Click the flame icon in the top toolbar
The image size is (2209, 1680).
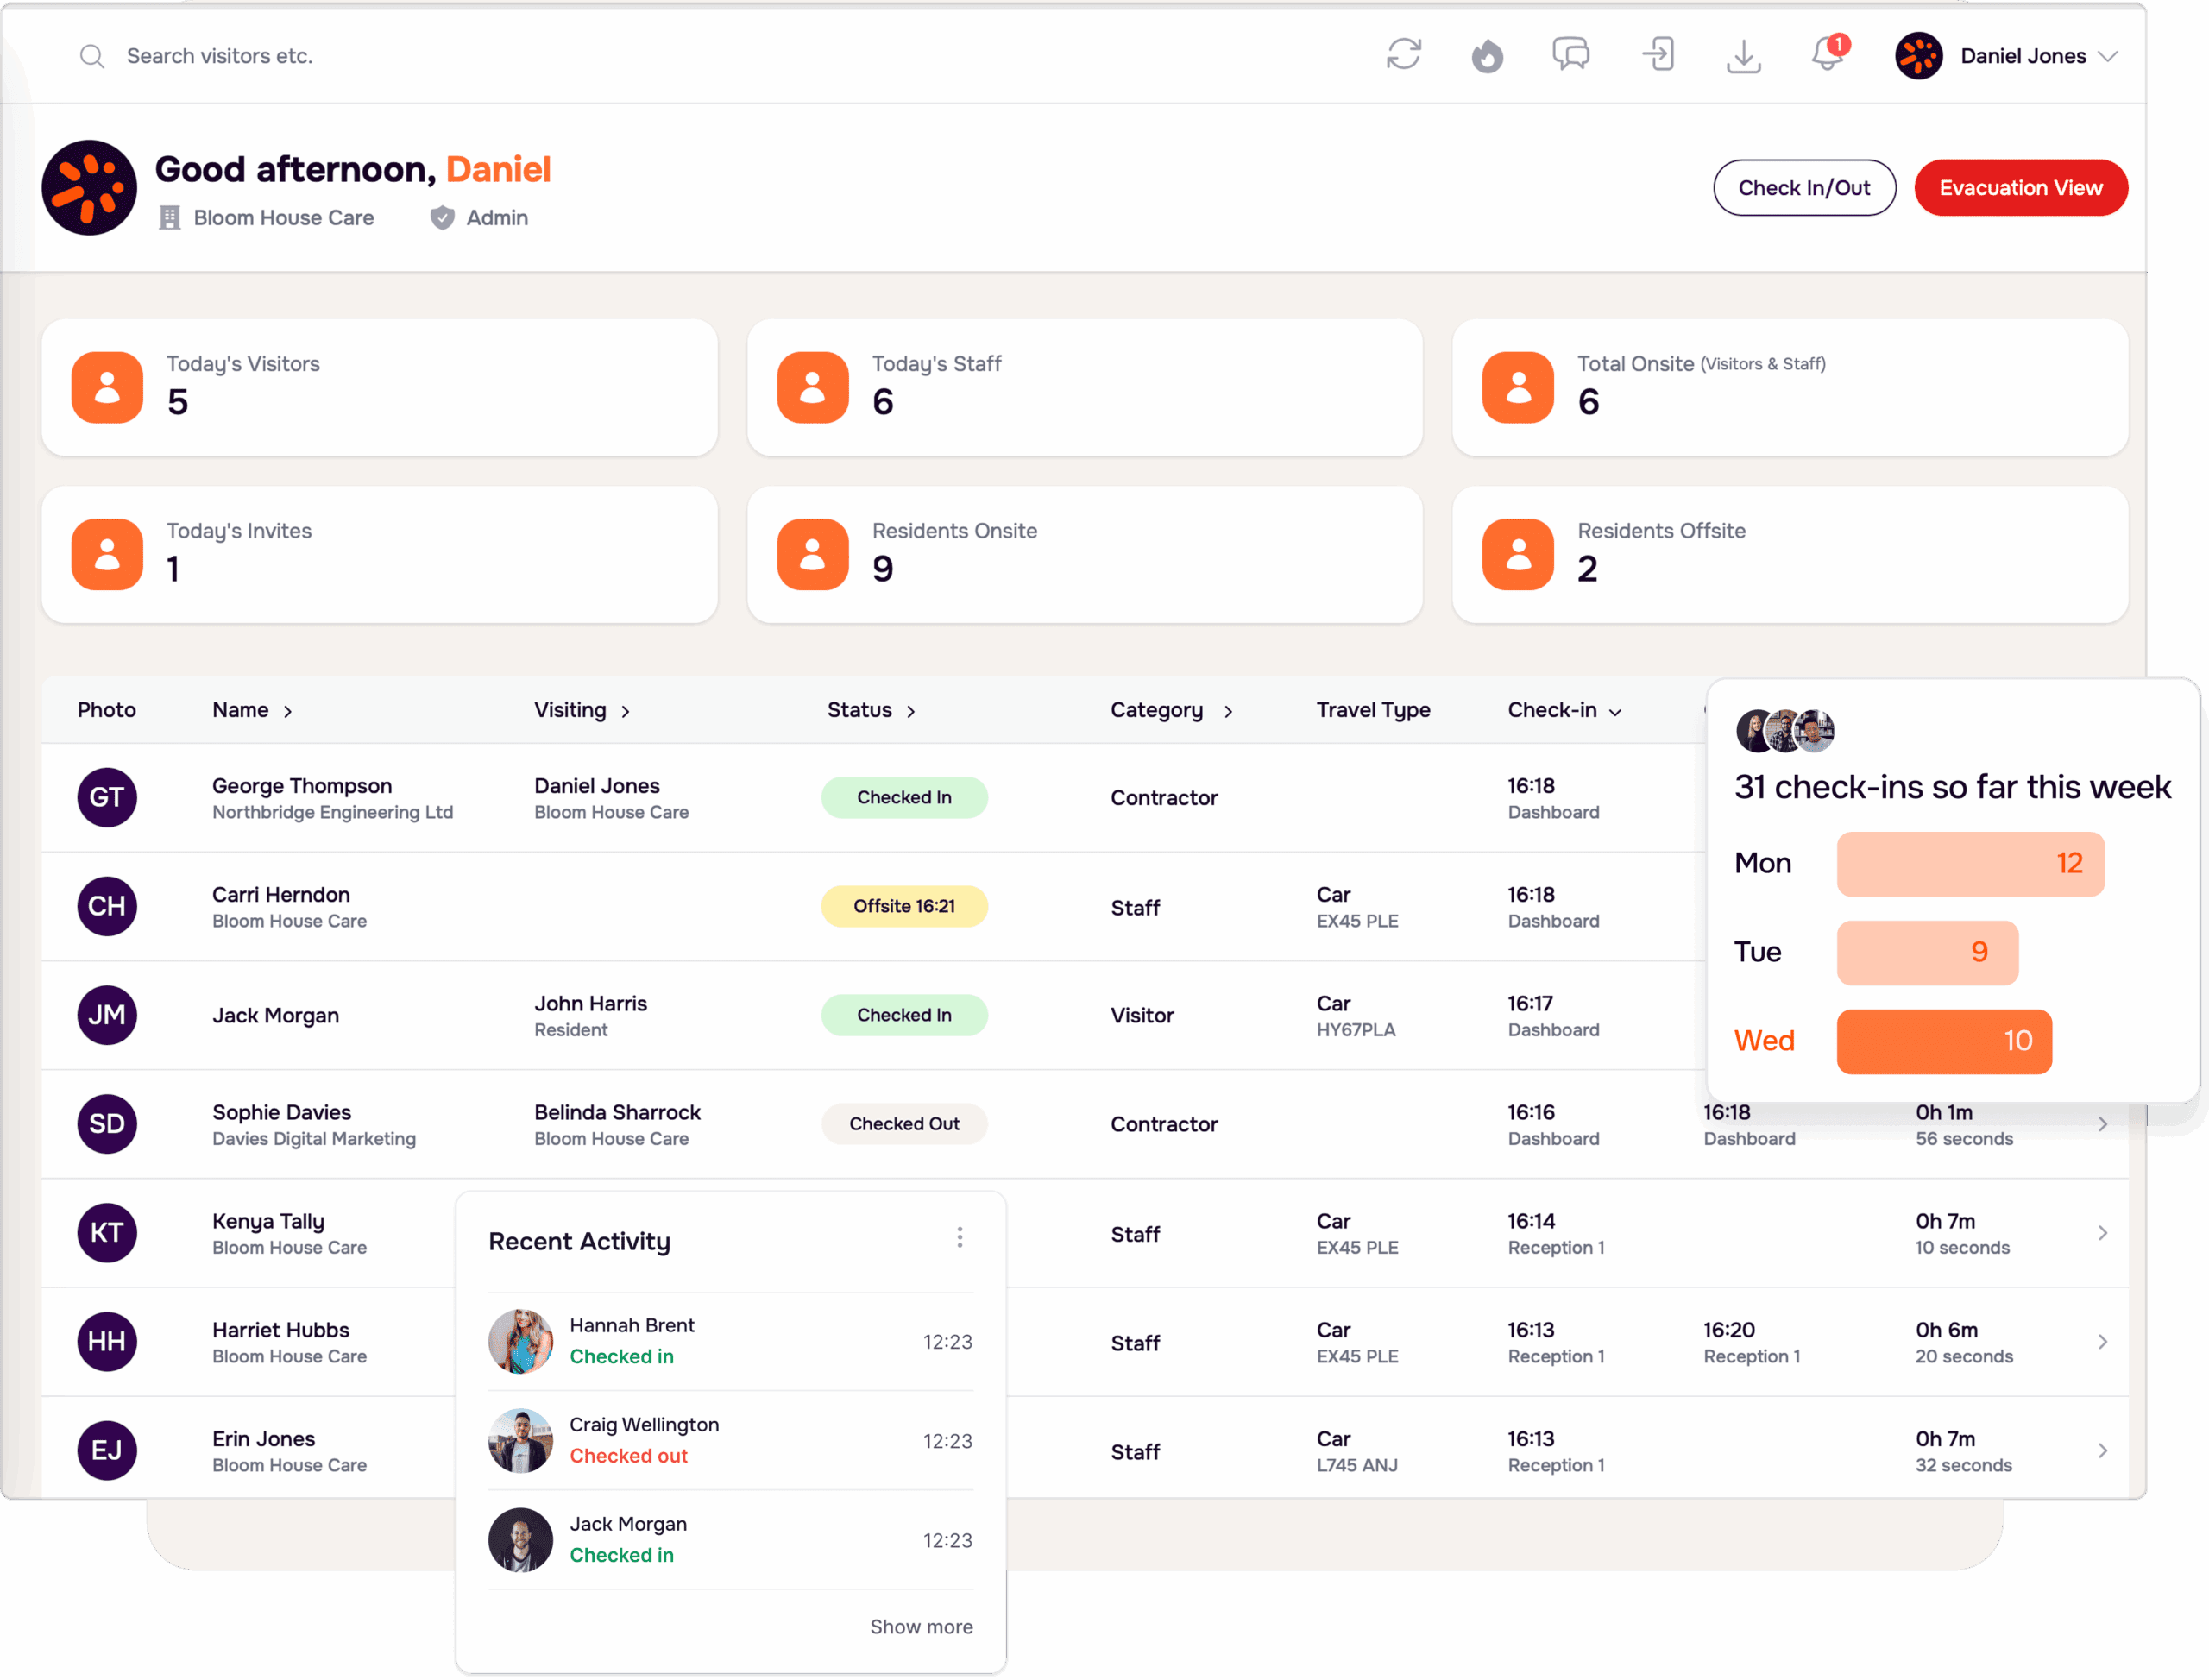tap(1487, 56)
